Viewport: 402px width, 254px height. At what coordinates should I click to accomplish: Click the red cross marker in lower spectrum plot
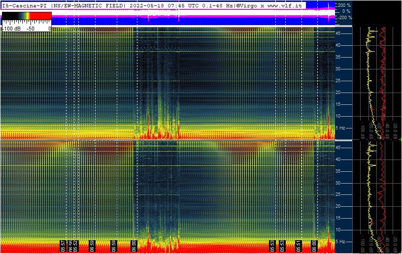coord(373,222)
